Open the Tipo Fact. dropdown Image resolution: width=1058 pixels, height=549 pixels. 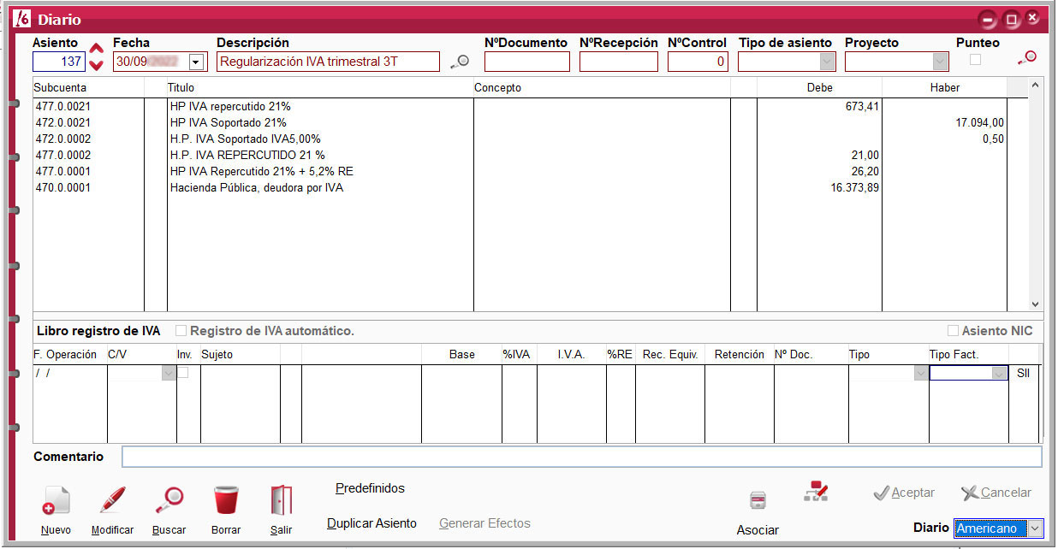tap(999, 373)
